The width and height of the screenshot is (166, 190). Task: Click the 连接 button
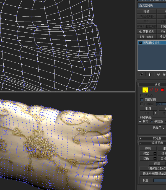pyautogui.click(x=157, y=163)
